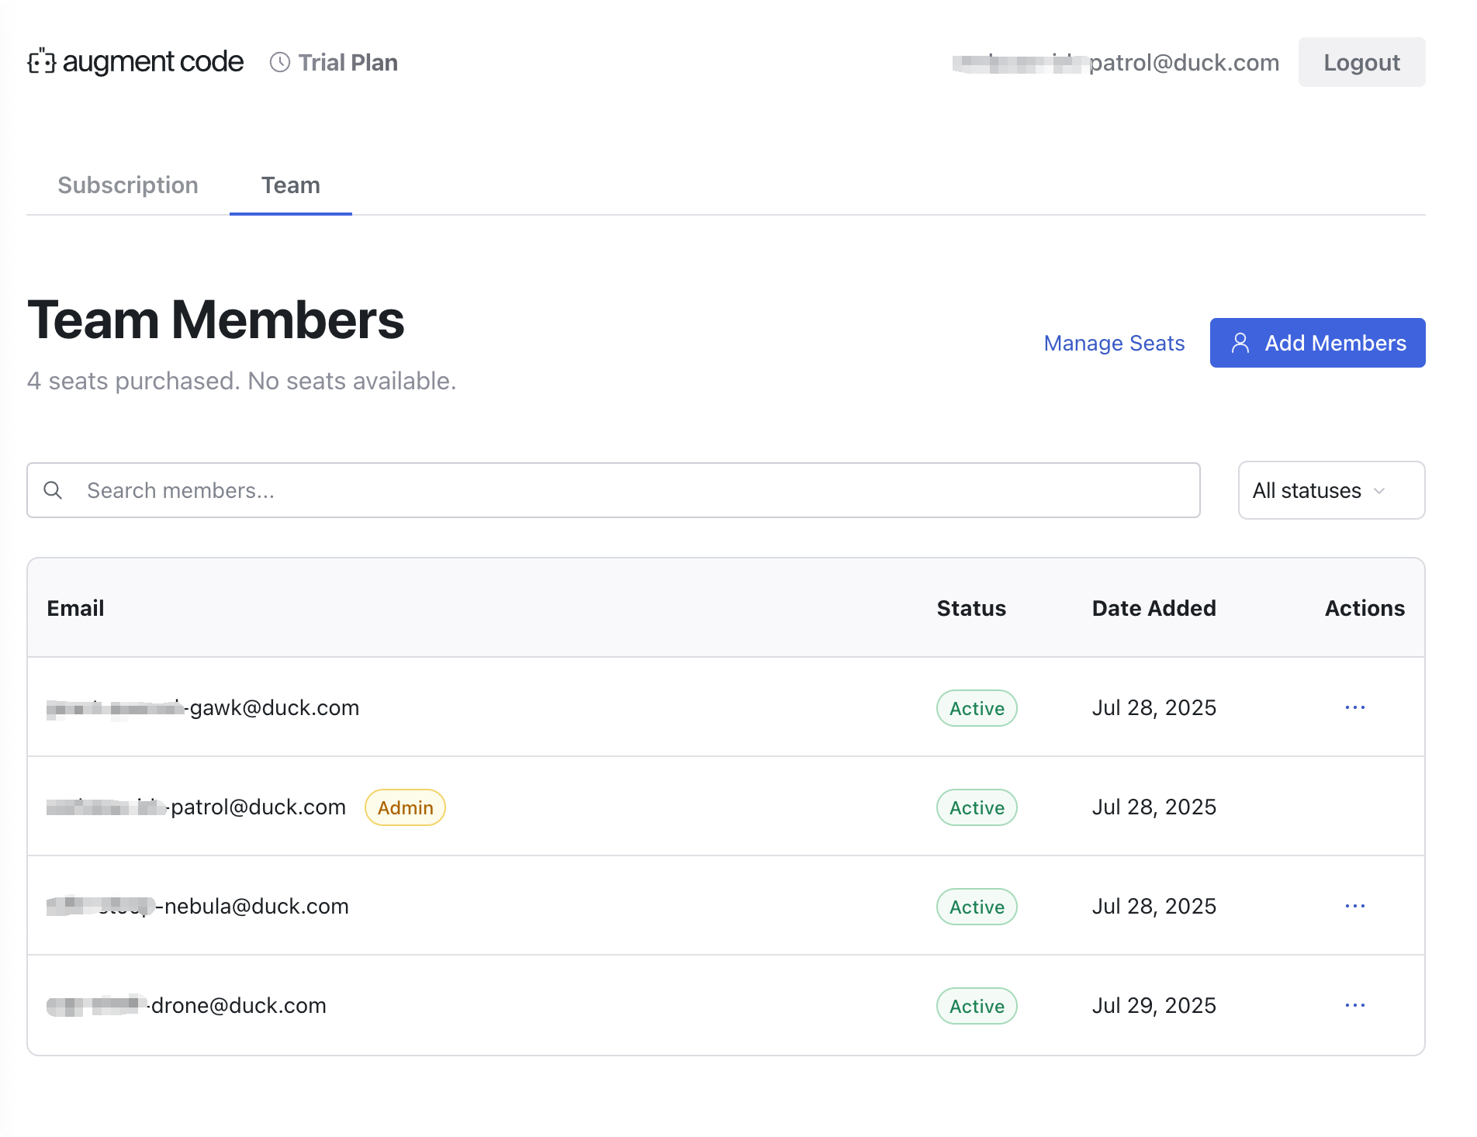This screenshot has width=1477, height=1137.
Task: Click the Active status of gawk@duck.com
Action: tap(977, 708)
